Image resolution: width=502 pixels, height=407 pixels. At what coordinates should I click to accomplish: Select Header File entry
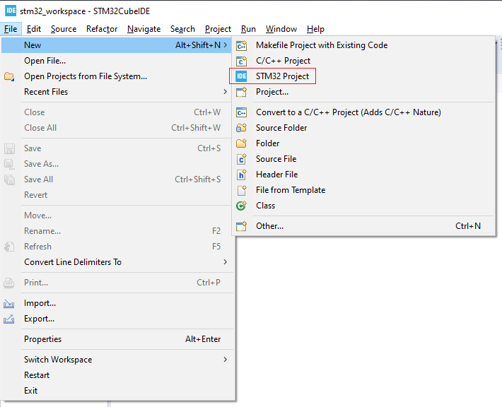[x=363, y=175]
